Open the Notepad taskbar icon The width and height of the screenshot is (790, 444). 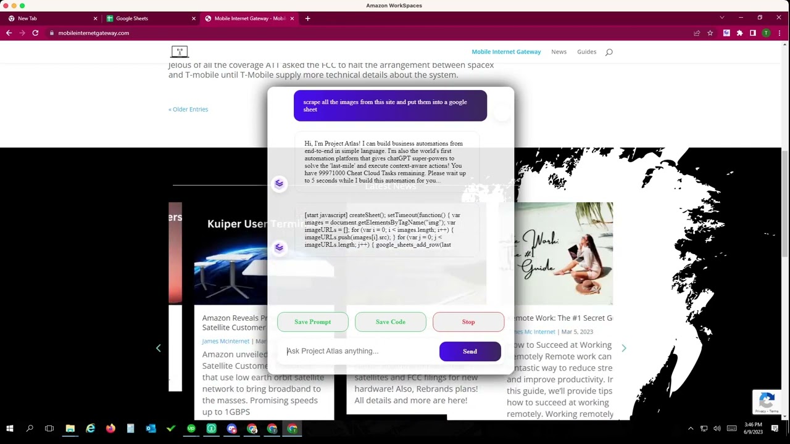[130, 429]
